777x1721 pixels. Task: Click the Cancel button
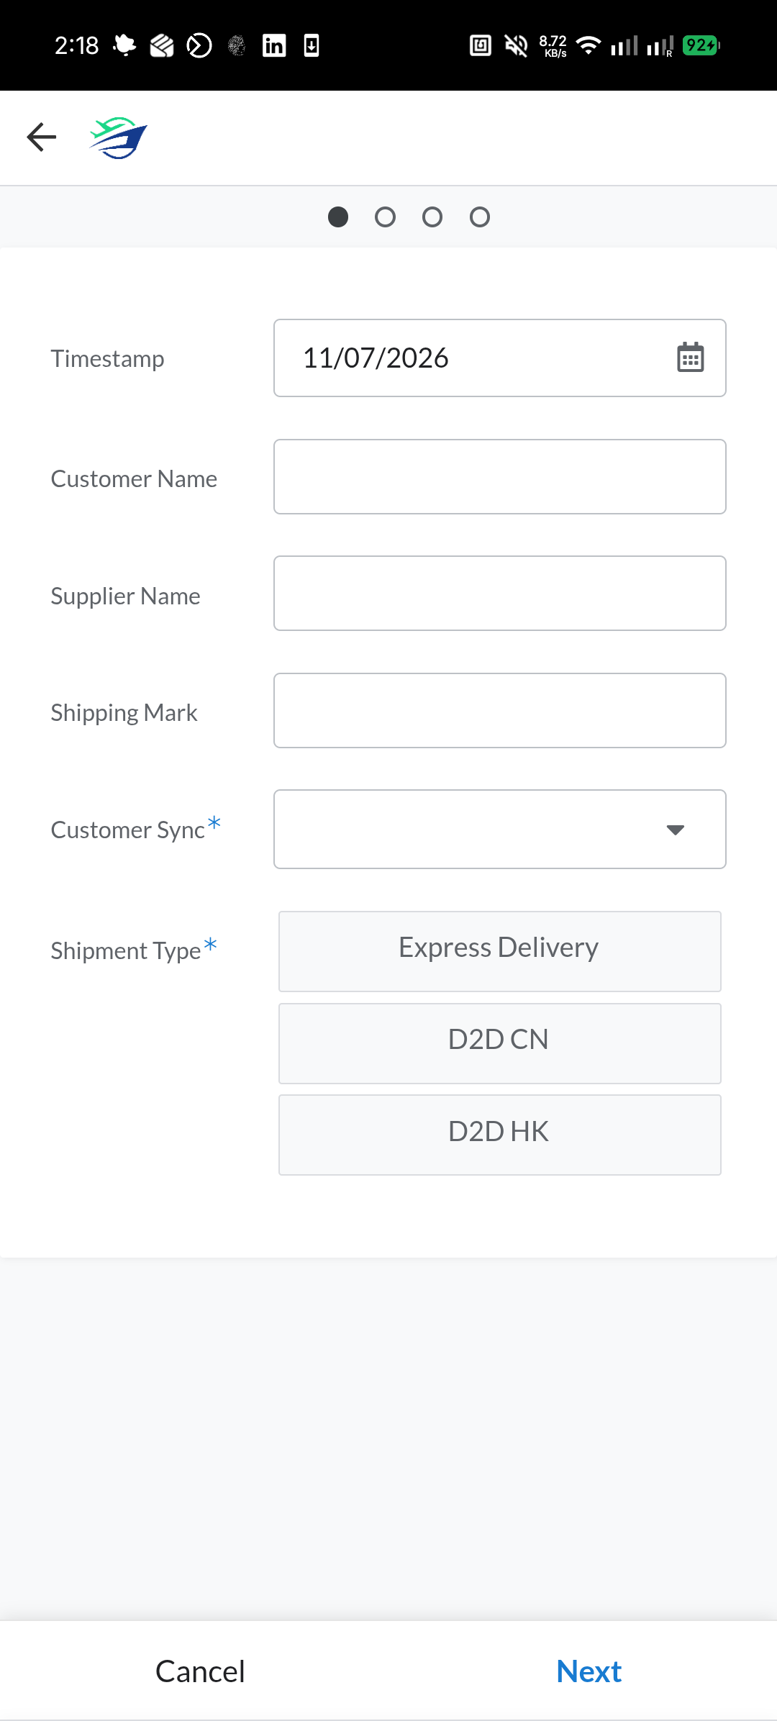[x=200, y=1671]
